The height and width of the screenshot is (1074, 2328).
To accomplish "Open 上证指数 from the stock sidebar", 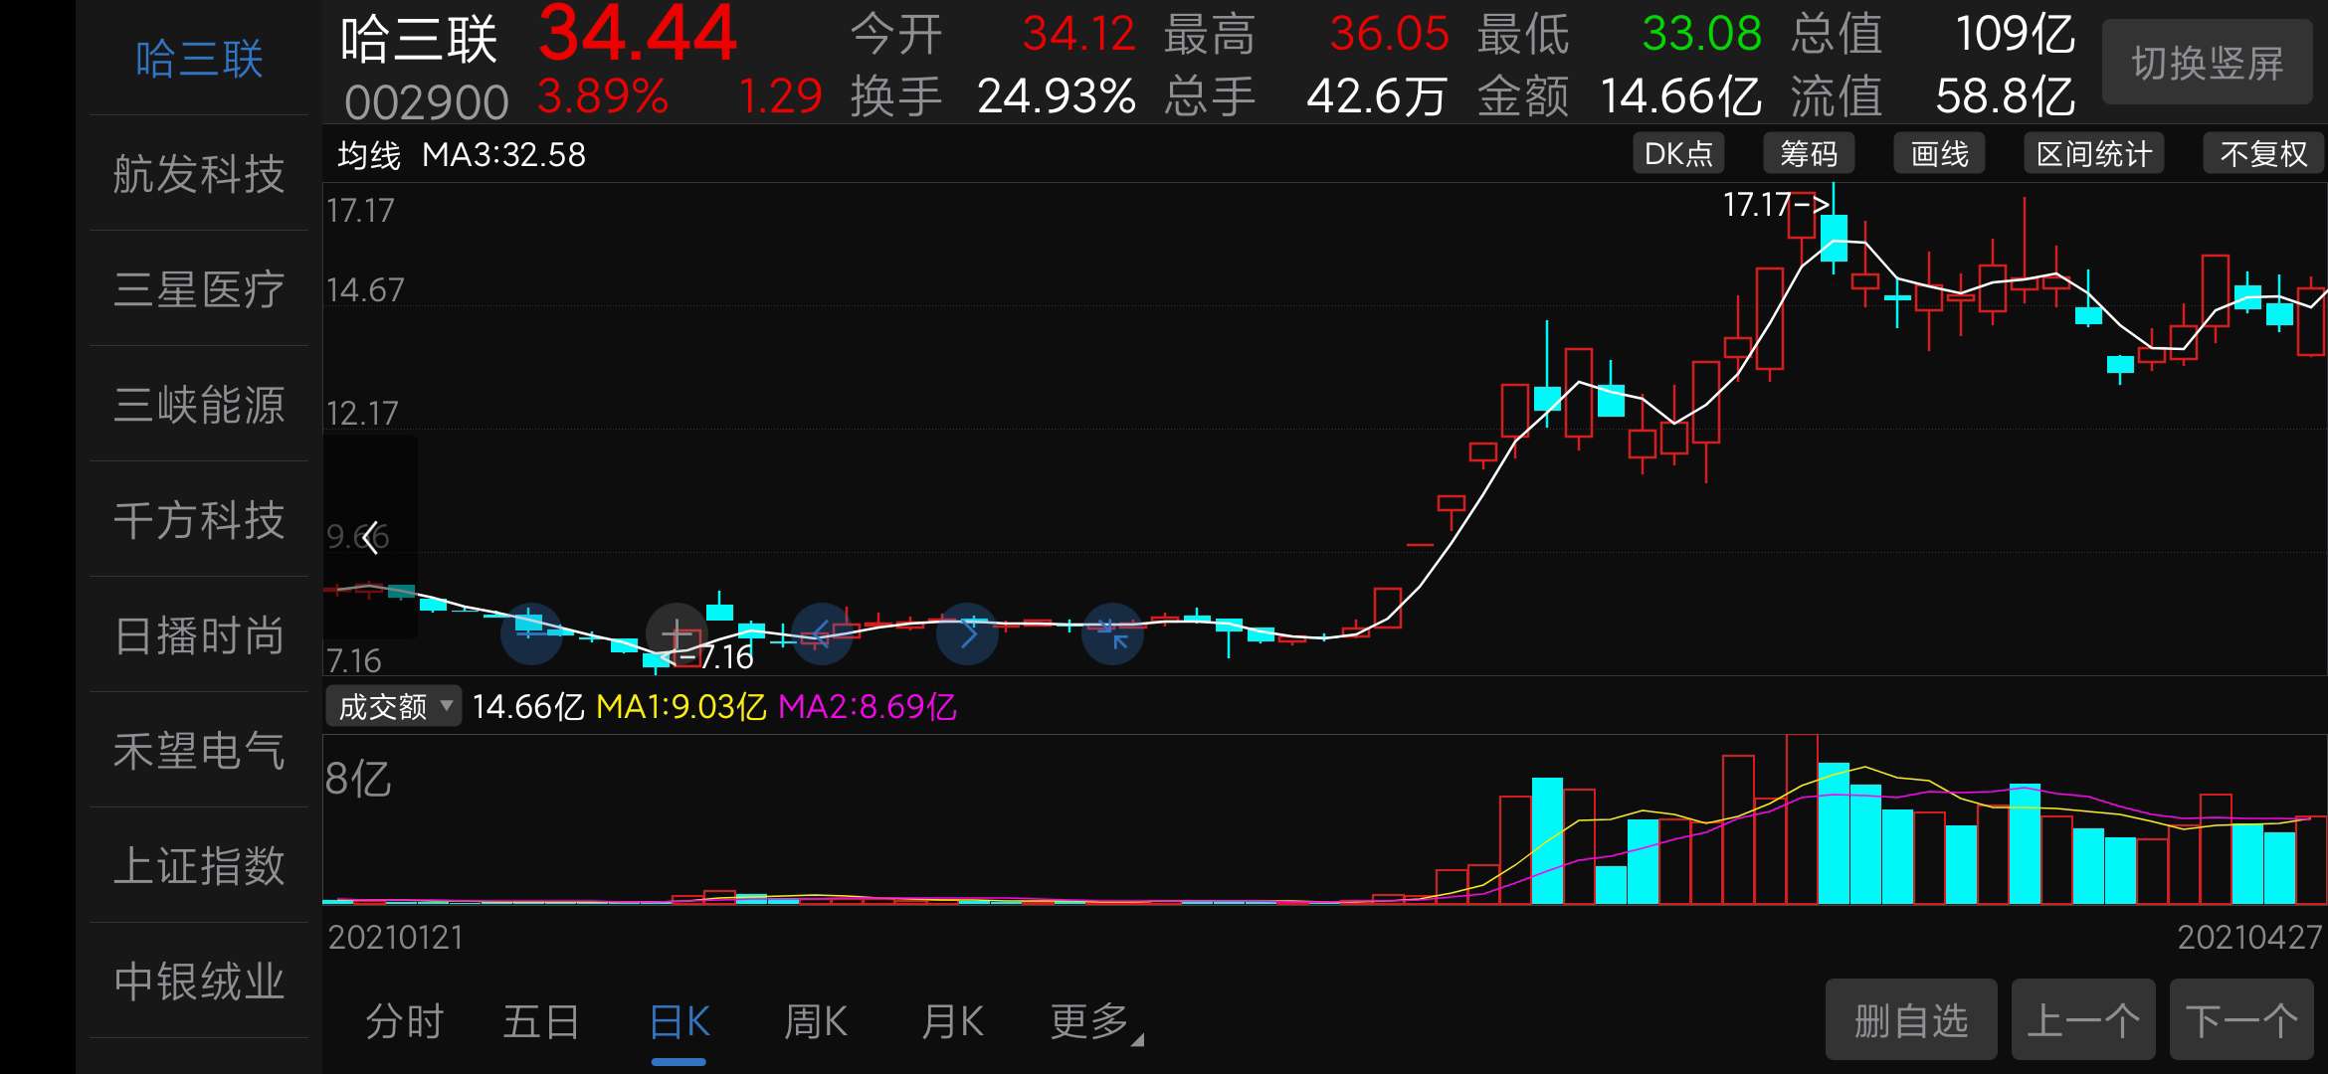I will tap(199, 866).
